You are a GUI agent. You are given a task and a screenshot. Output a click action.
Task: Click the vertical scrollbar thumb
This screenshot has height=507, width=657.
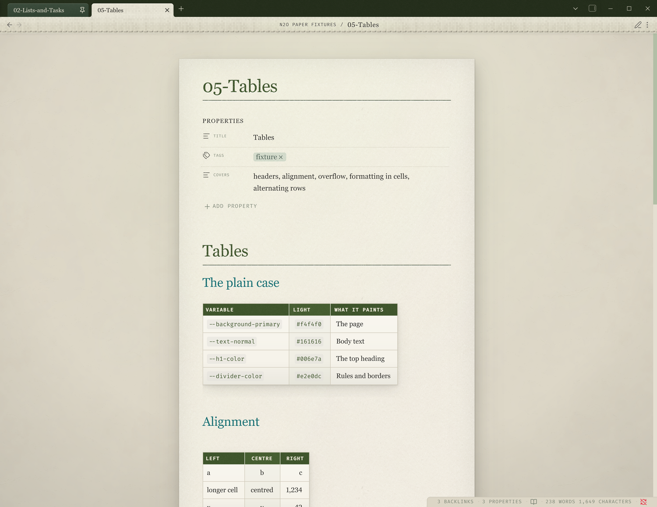655,118
